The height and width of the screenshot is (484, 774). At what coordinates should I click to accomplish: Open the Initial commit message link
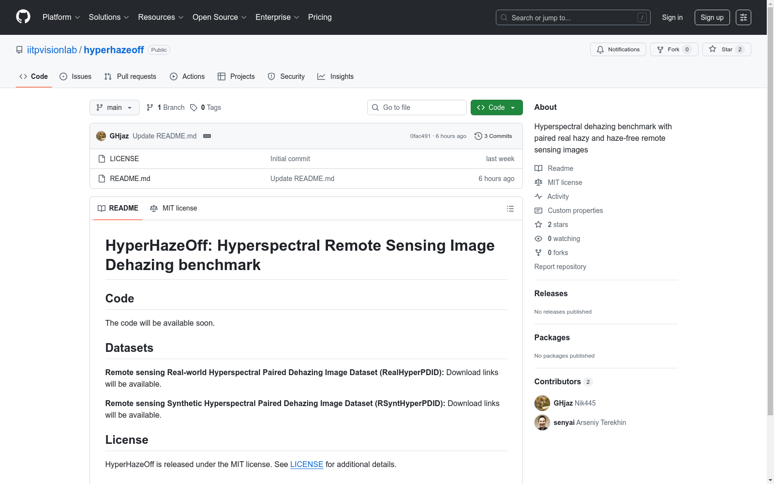tap(290, 159)
